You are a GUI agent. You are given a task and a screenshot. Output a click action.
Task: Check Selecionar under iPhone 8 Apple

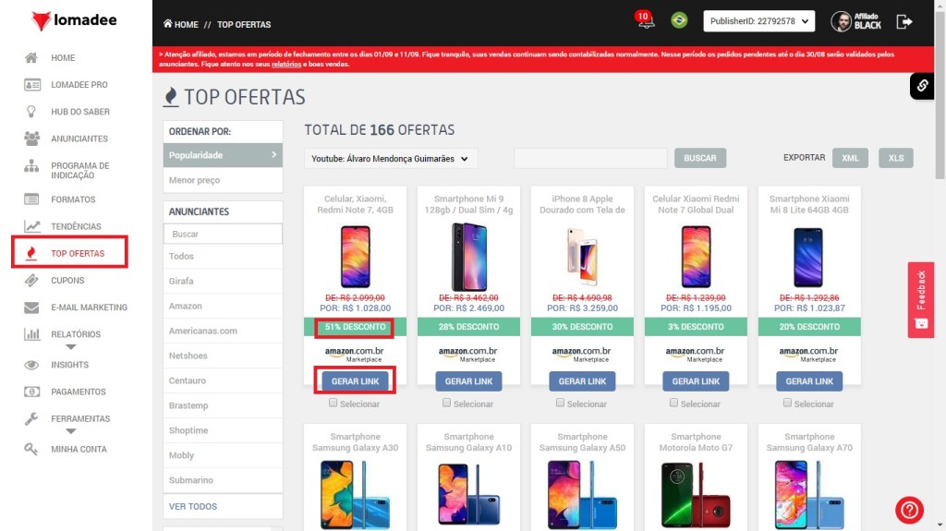pos(560,403)
